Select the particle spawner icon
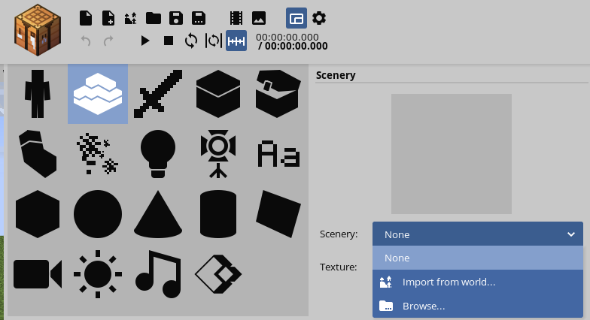 [98, 154]
